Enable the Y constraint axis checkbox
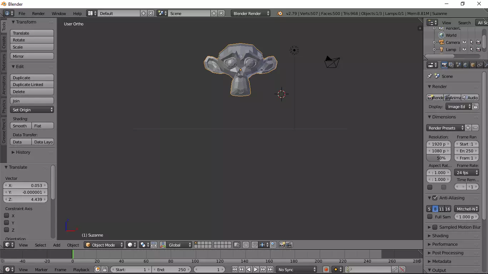Image resolution: width=488 pixels, height=274 pixels. coord(6,223)
